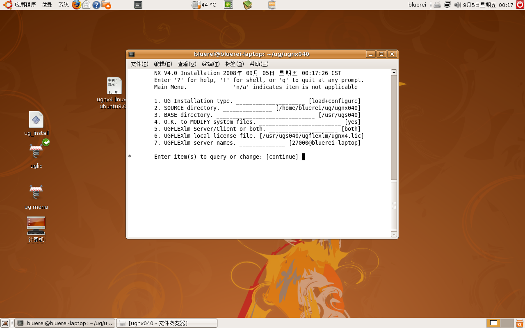The width and height of the screenshot is (525, 328).
Task: Launch terminal from the top panel icon
Action: pyautogui.click(x=139, y=5)
